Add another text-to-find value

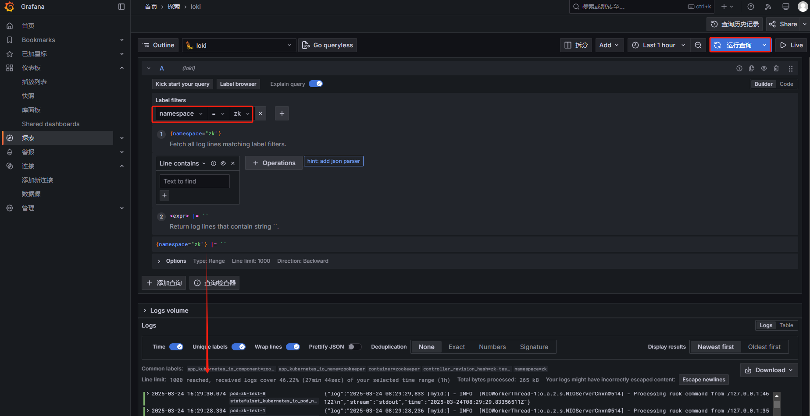pyautogui.click(x=164, y=195)
